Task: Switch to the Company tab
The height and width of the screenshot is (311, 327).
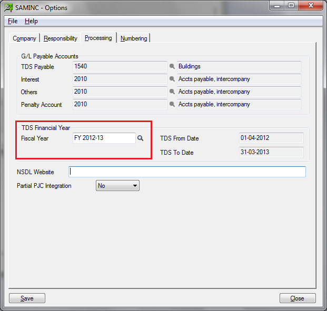Action: coord(24,38)
